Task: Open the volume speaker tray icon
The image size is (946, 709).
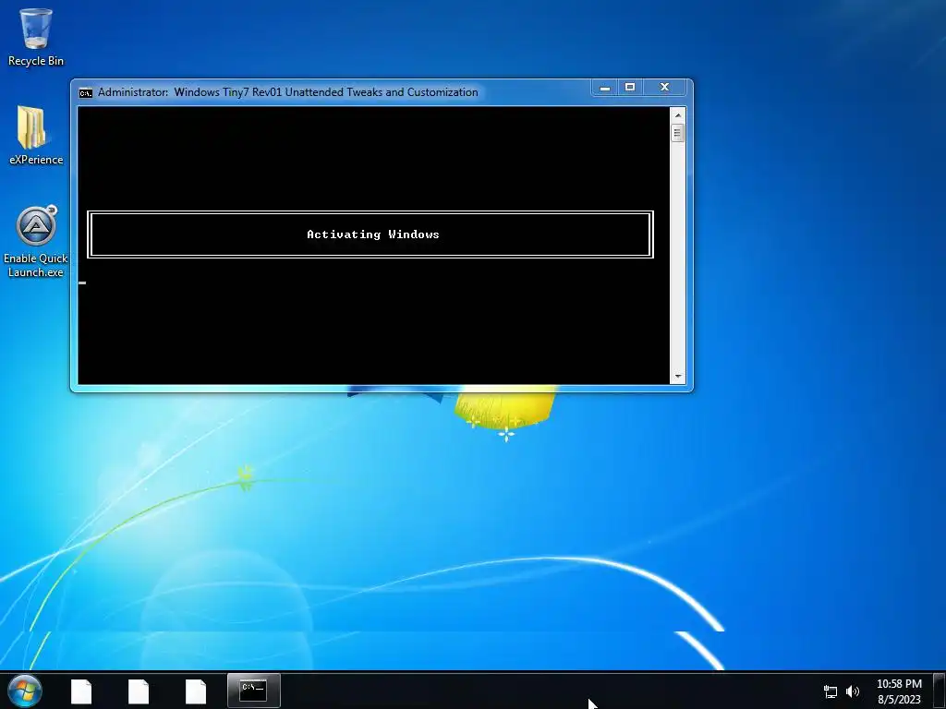Action: pos(853,691)
